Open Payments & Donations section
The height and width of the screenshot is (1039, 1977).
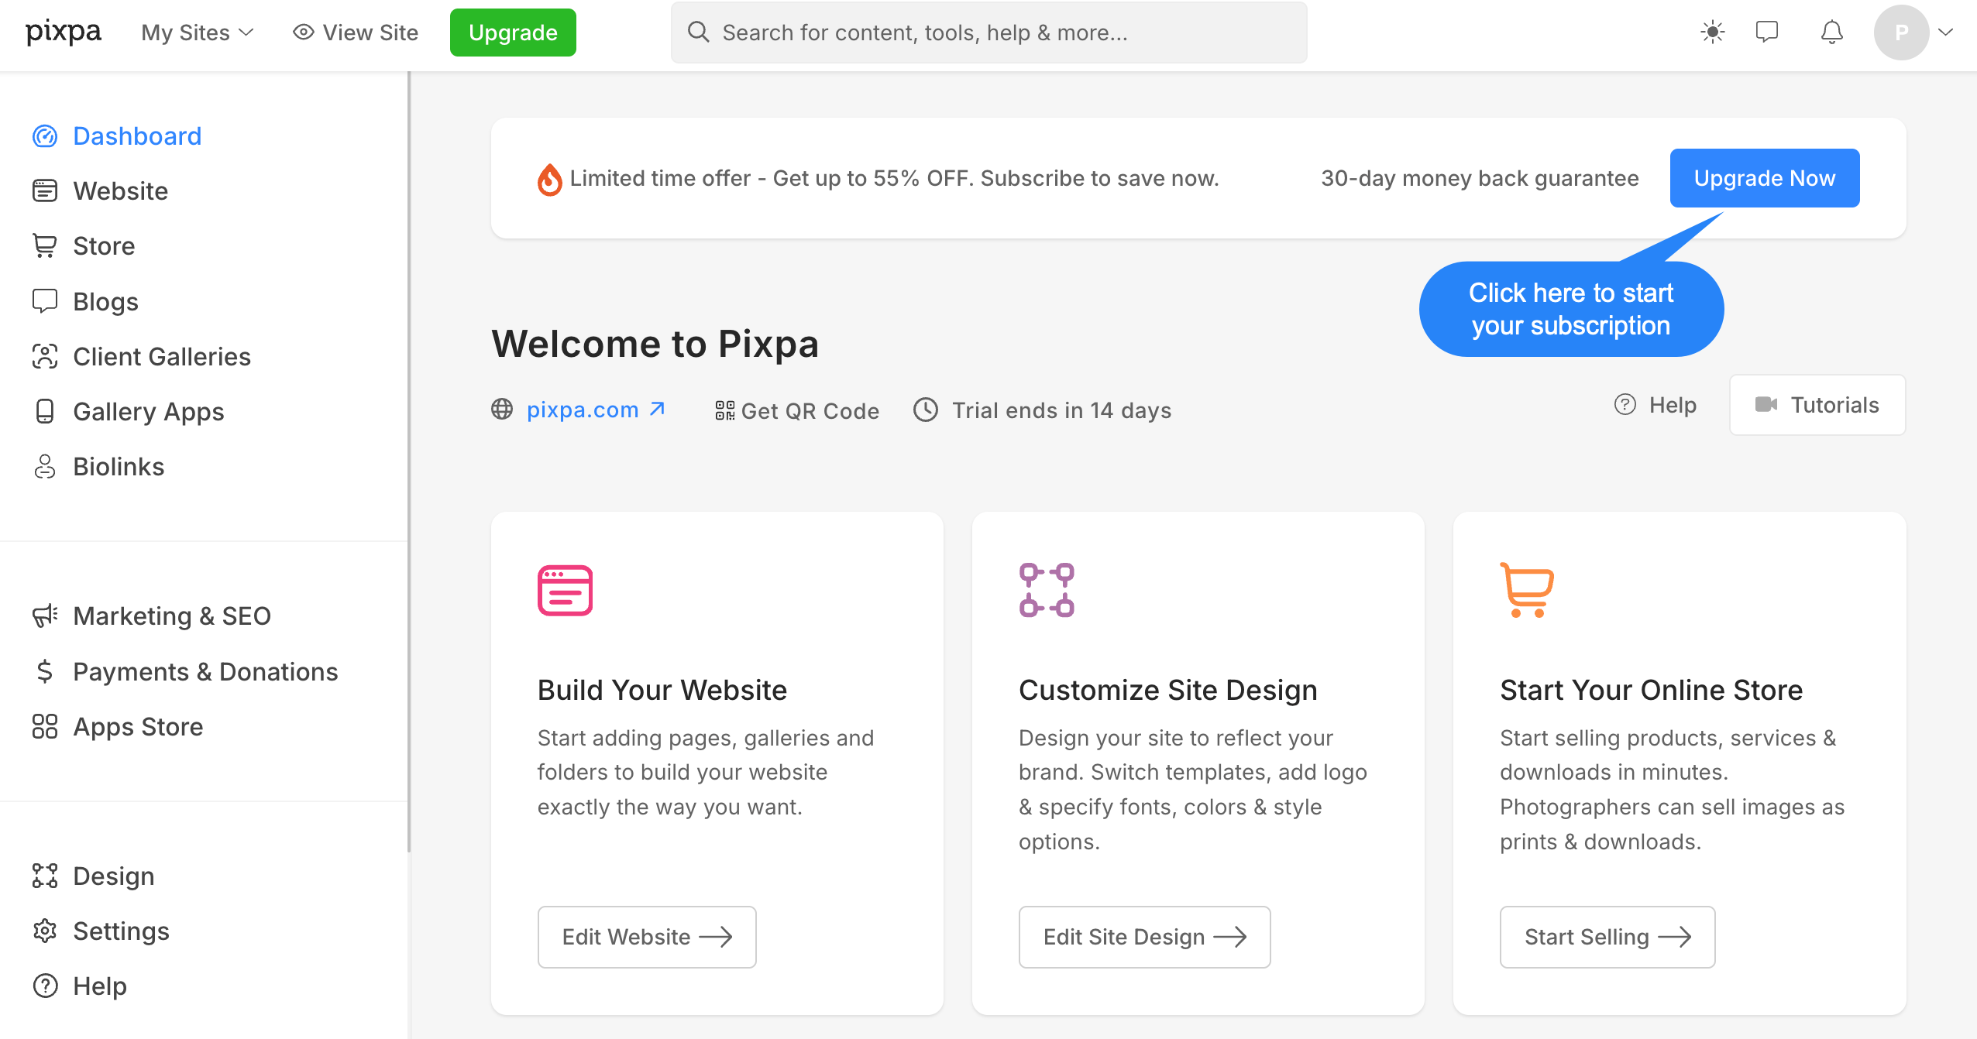[205, 672]
